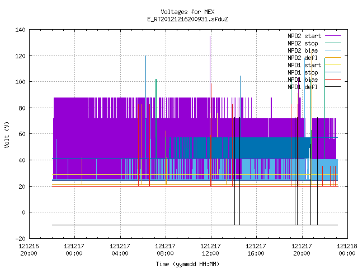
Task: Click the y-axis tick label 60
Action: coord(22,134)
